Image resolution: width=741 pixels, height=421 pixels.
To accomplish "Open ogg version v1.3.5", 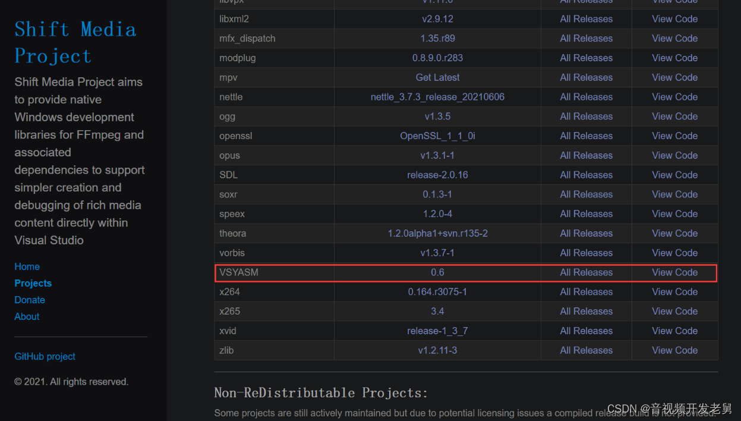I will pyautogui.click(x=438, y=117).
